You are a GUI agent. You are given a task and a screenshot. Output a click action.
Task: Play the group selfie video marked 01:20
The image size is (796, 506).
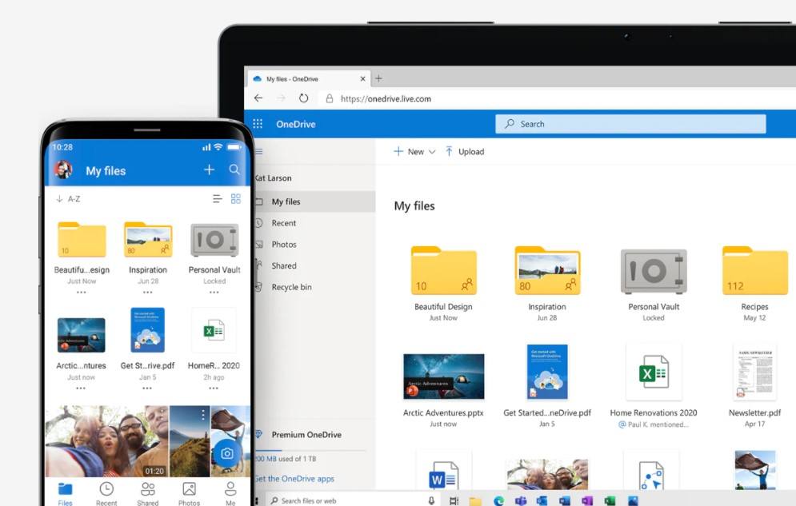pyautogui.click(x=106, y=441)
